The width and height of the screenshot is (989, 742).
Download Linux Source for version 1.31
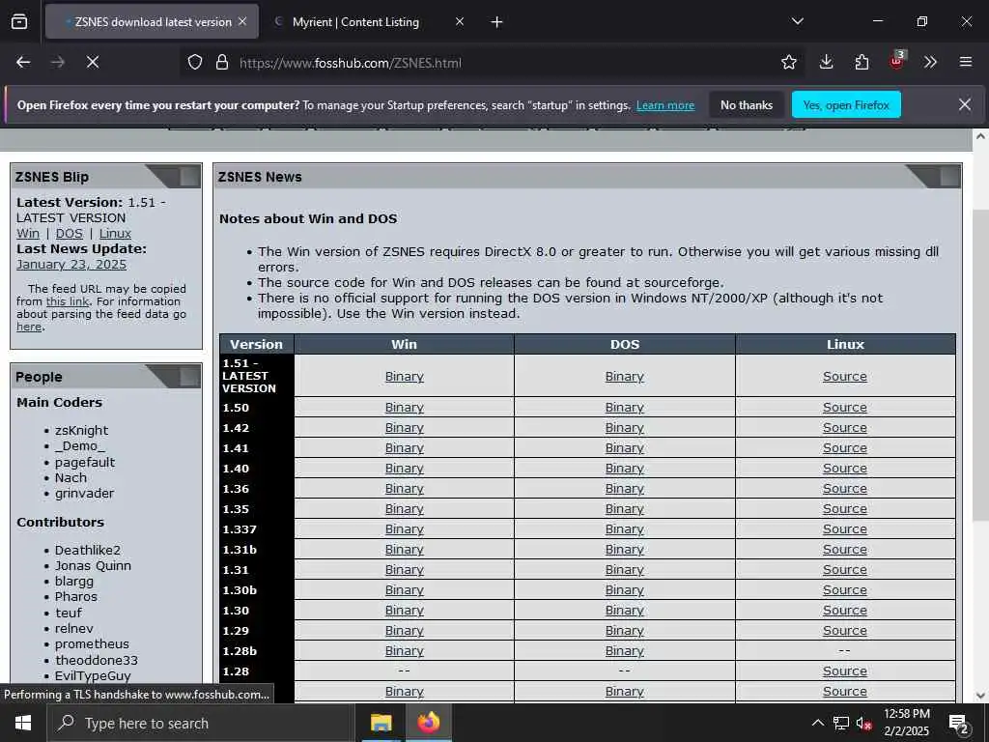(844, 570)
